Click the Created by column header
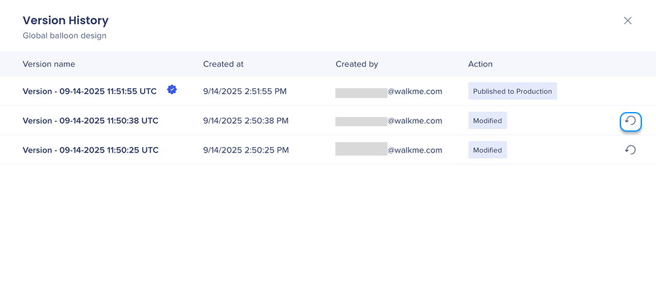The width and height of the screenshot is (656, 283). (357, 64)
